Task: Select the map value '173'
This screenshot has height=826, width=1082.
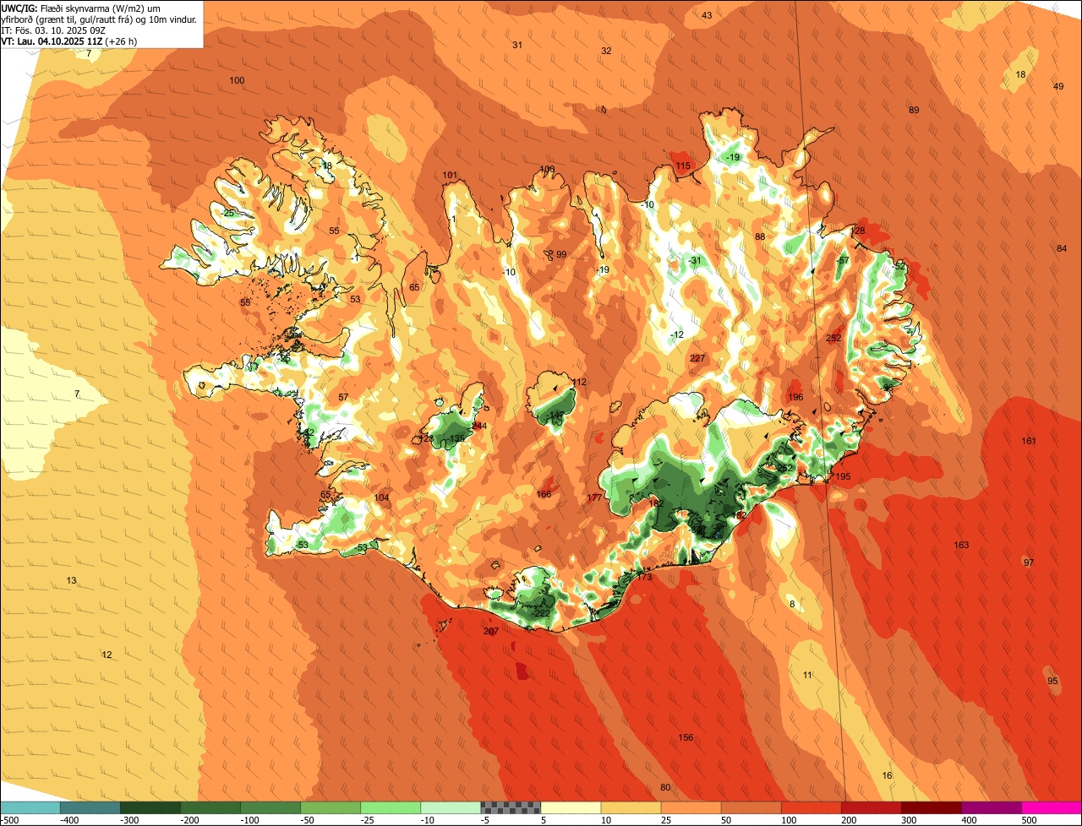Action: point(645,577)
